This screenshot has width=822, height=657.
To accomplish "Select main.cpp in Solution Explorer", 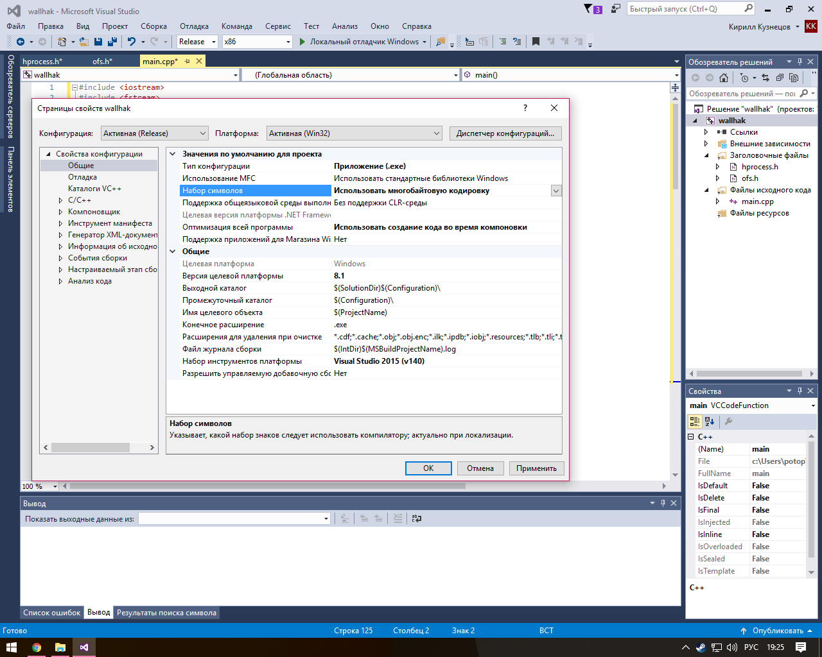I will click(x=758, y=201).
